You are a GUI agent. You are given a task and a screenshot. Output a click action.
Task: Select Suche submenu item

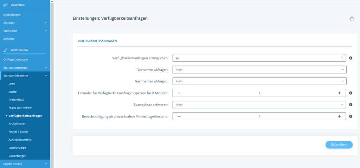coord(12,92)
